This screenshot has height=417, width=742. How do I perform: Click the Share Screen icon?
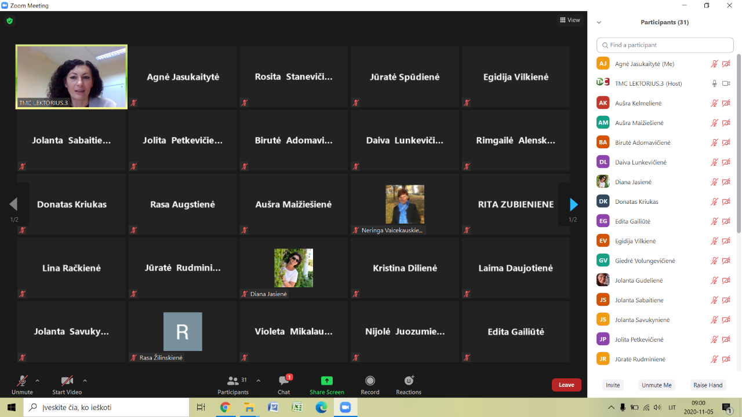point(327,381)
